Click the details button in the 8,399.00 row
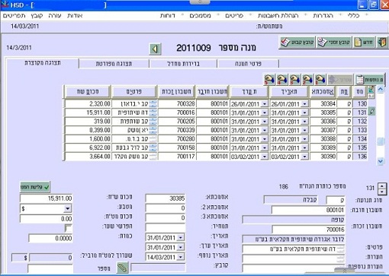This screenshot has width=389, height=276. (x=153, y=130)
